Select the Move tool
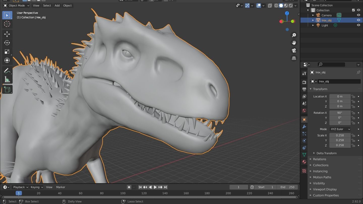Image resolution: width=363 pixels, height=204 pixels. (7, 34)
